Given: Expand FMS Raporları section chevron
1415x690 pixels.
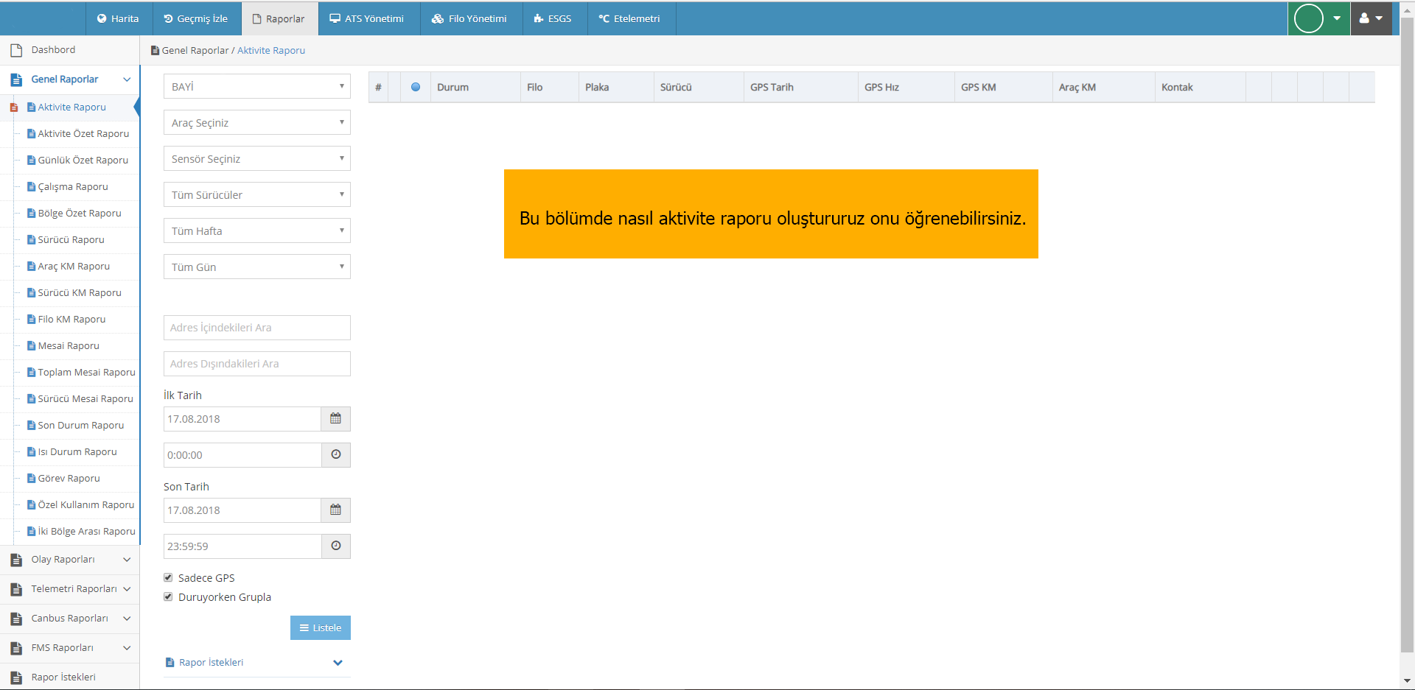Looking at the screenshot, I should pos(127,648).
